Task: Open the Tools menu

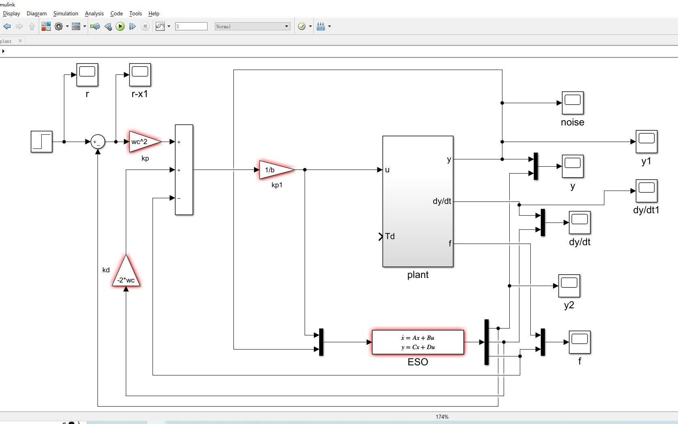Action: pos(136,13)
